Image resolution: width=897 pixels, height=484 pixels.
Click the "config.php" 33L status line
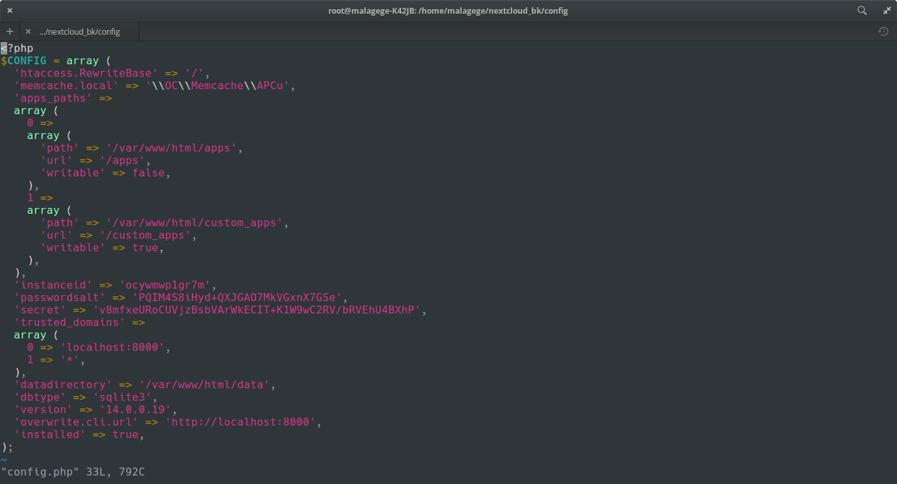(73, 471)
